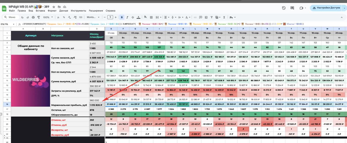Open the cell borders menu

pyautogui.click(x=151, y=17)
